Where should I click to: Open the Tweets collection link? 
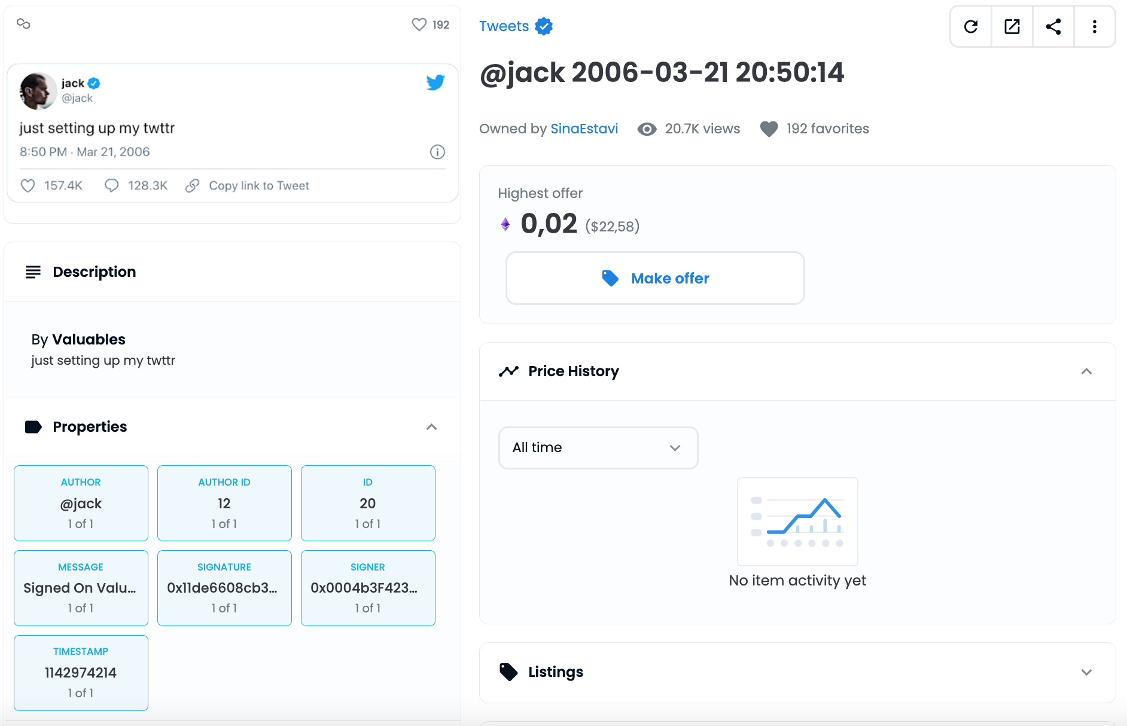pos(504,26)
